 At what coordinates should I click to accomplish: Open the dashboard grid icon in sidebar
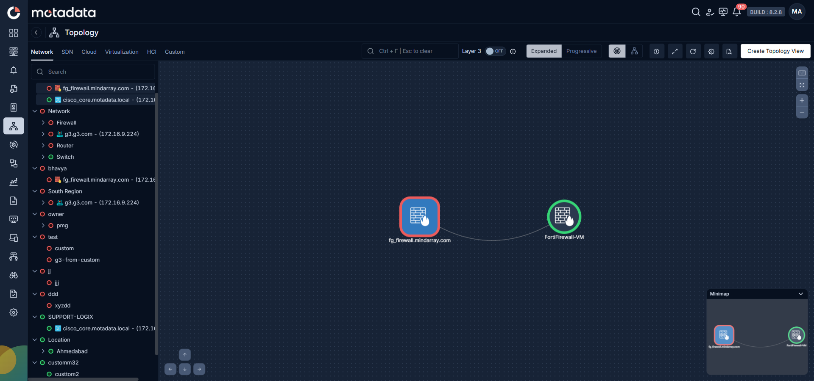click(x=14, y=33)
